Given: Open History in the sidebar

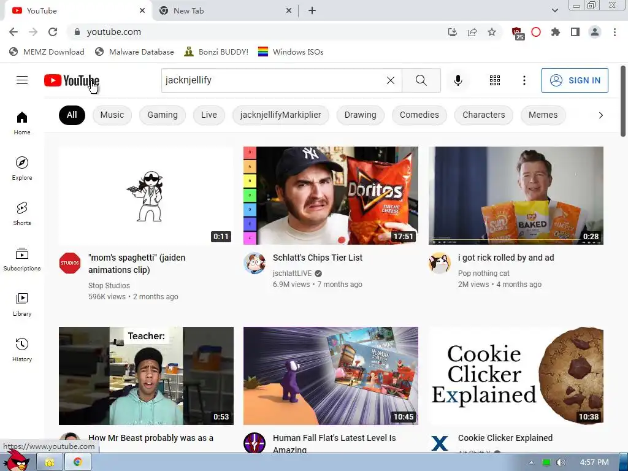Looking at the screenshot, I should (x=22, y=350).
